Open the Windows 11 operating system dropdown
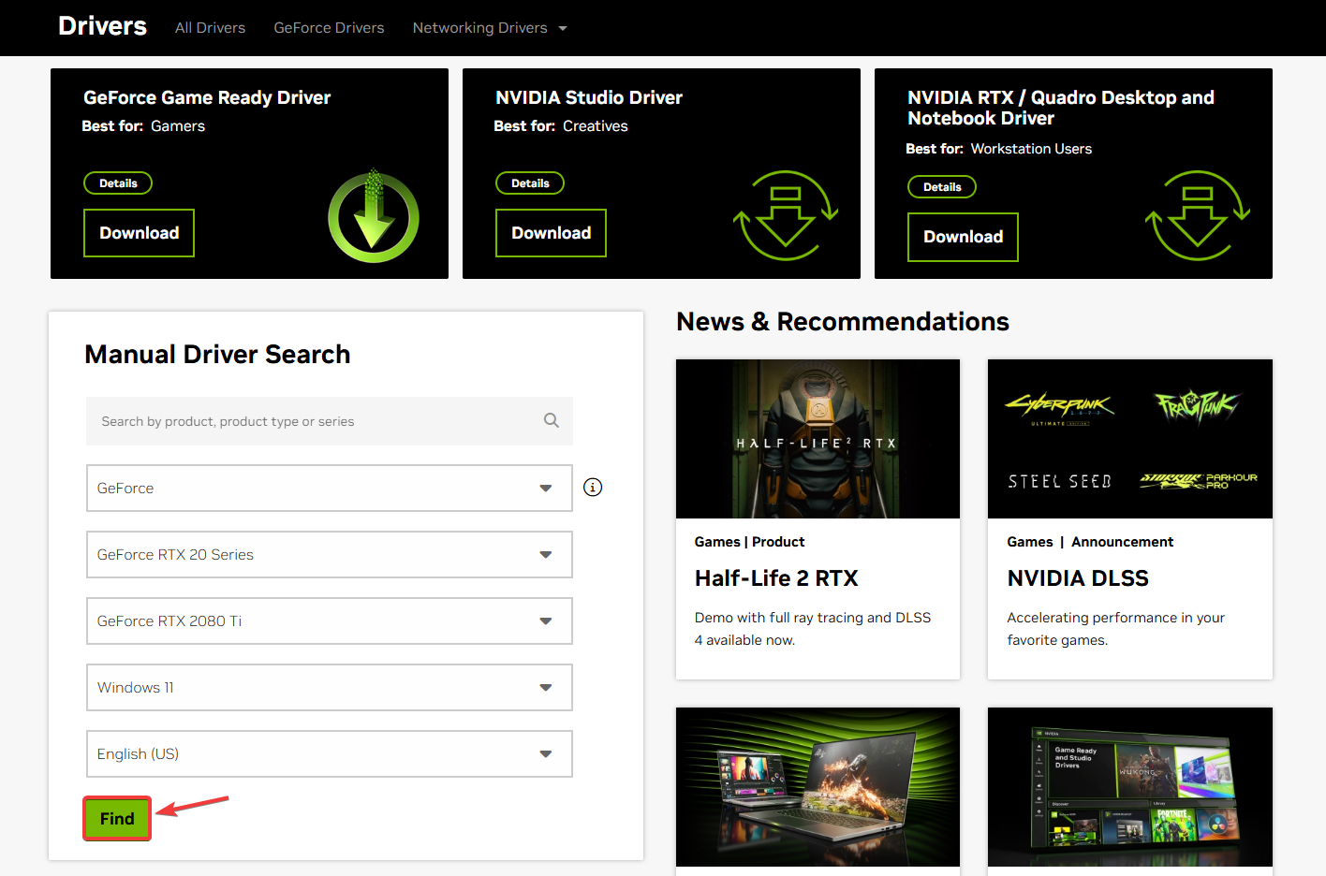This screenshot has height=876, width=1326. point(329,687)
